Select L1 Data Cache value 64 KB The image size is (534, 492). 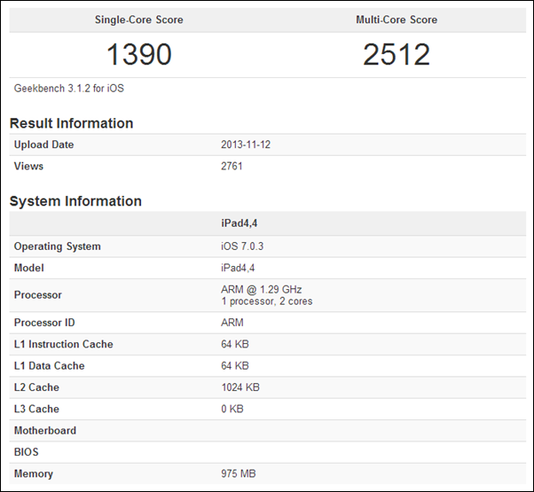click(235, 366)
